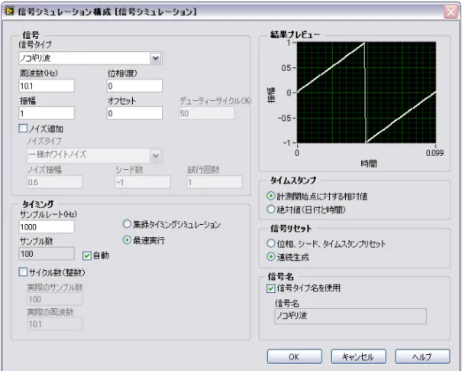Select 絶対値(日付と時間) radio button
Image resolution: width=462 pixels, height=371 pixels.
tap(270, 210)
